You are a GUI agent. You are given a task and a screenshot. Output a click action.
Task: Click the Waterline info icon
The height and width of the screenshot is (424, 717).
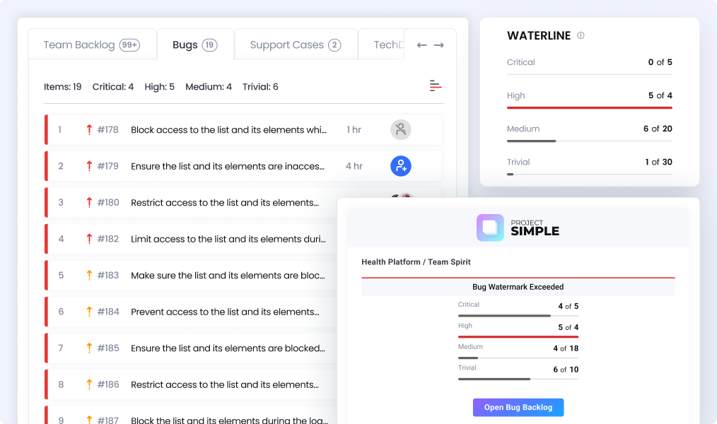click(x=581, y=36)
